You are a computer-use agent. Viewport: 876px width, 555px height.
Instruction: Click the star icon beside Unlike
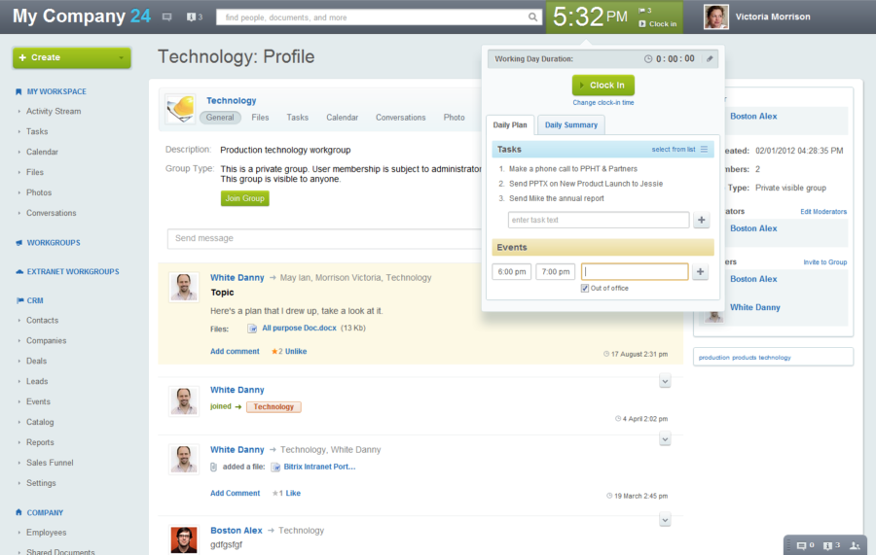274,352
